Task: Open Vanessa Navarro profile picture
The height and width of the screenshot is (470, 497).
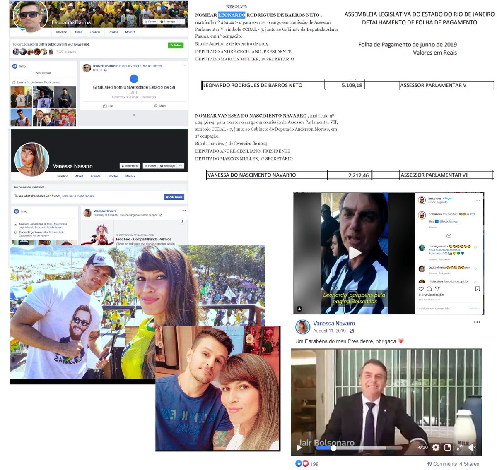Action: 32,160
